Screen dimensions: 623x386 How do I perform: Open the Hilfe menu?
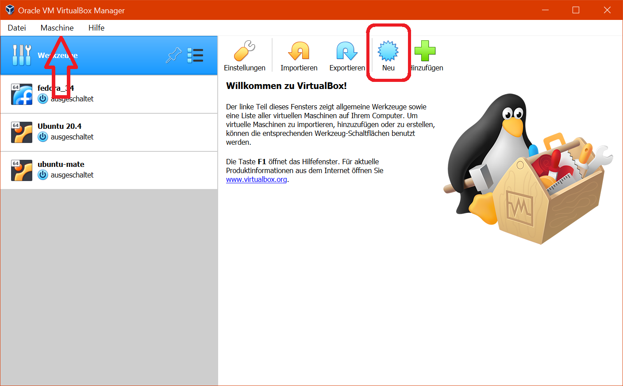tap(96, 28)
